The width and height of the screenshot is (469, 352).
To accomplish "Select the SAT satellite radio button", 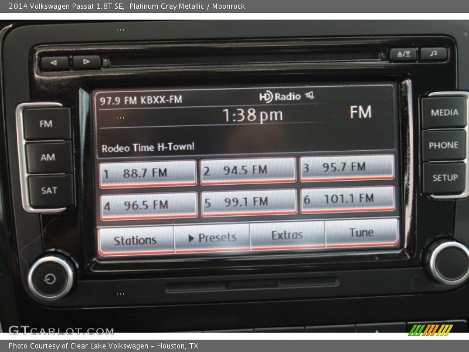I will (x=50, y=190).
